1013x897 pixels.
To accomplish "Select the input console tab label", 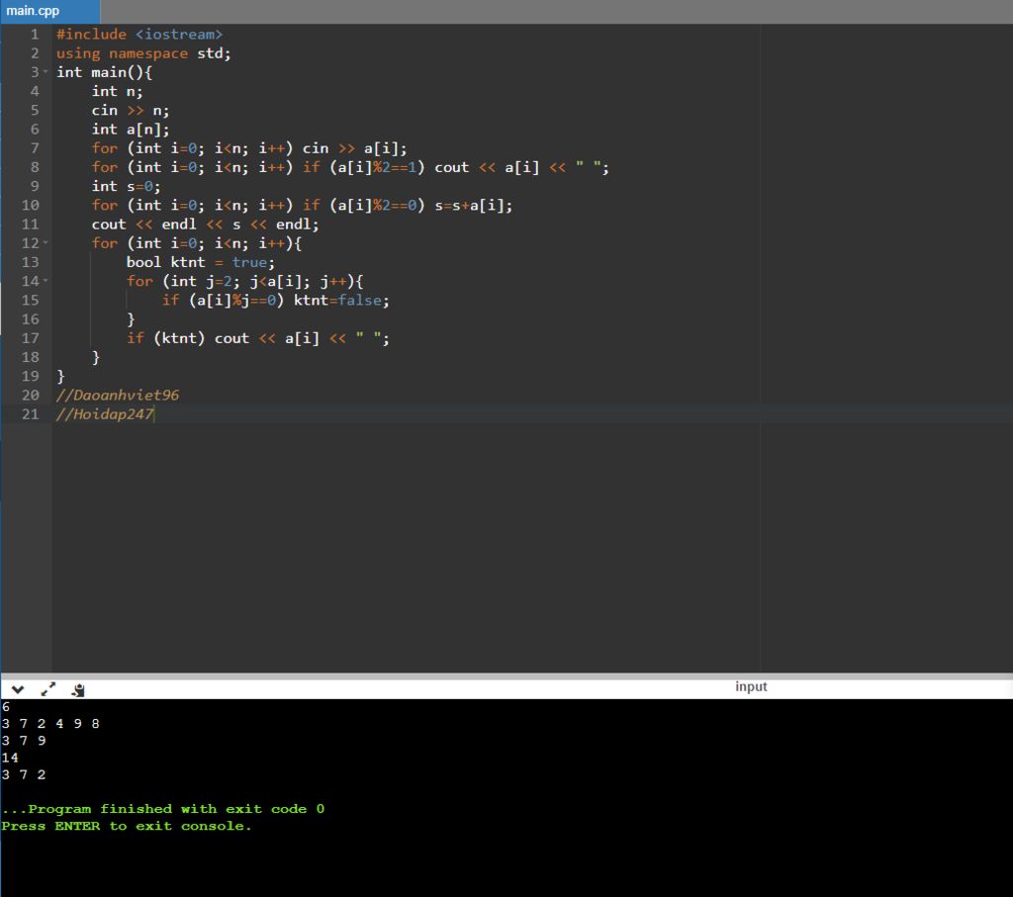I will point(751,686).
